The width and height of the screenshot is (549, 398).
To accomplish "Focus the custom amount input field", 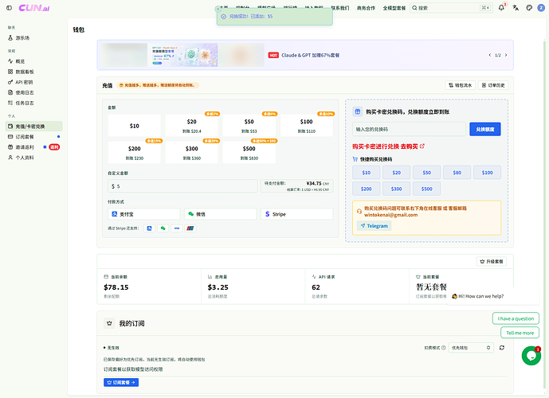I will 182,186.
